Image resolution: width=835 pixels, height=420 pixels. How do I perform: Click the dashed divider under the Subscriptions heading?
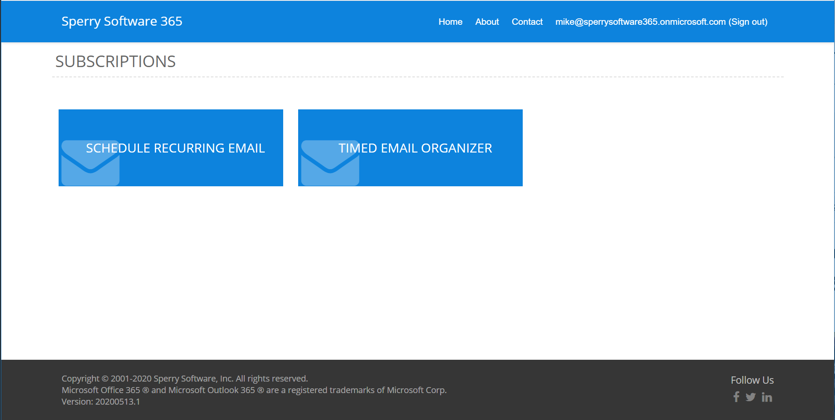click(417, 77)
